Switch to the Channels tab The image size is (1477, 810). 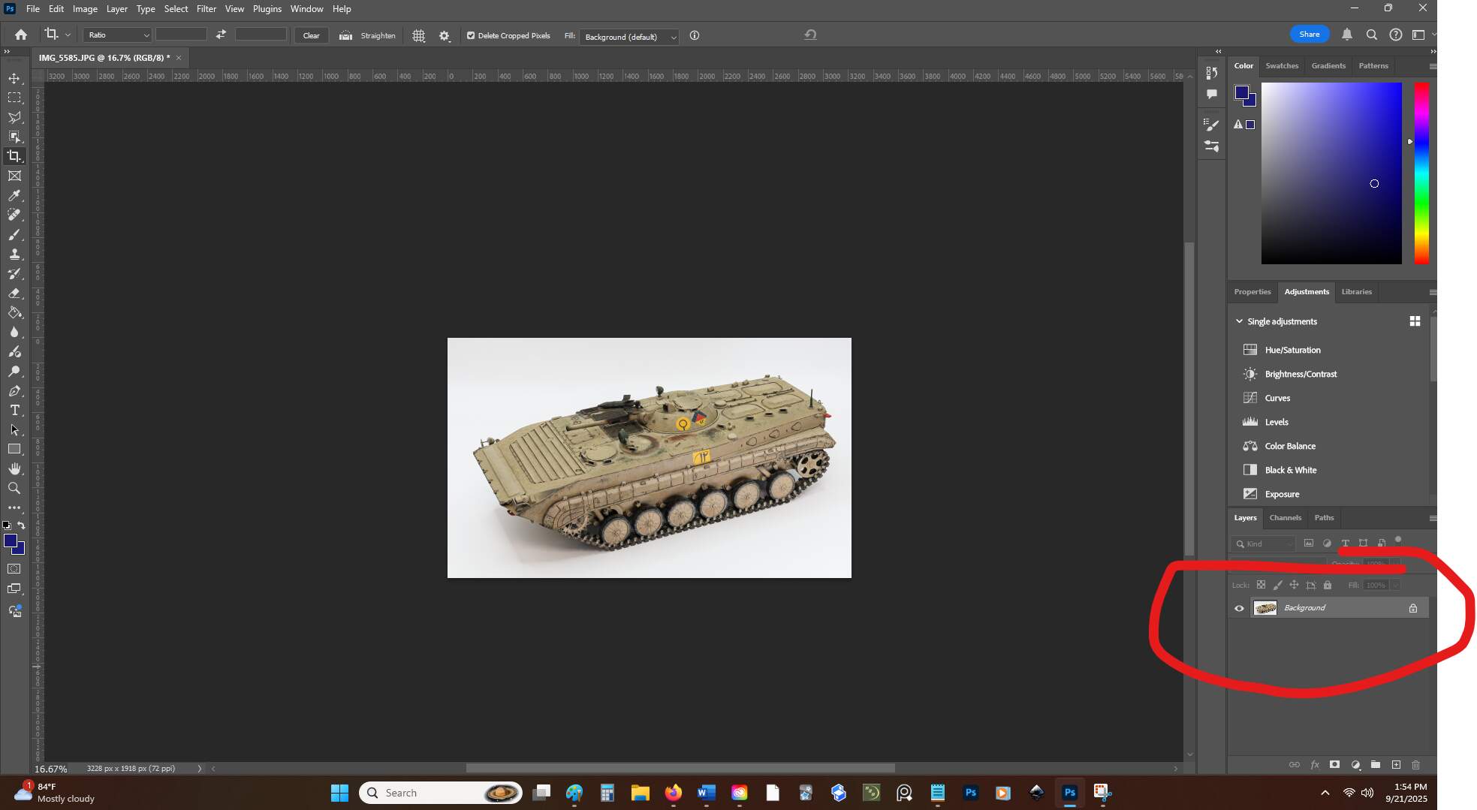1285,518
